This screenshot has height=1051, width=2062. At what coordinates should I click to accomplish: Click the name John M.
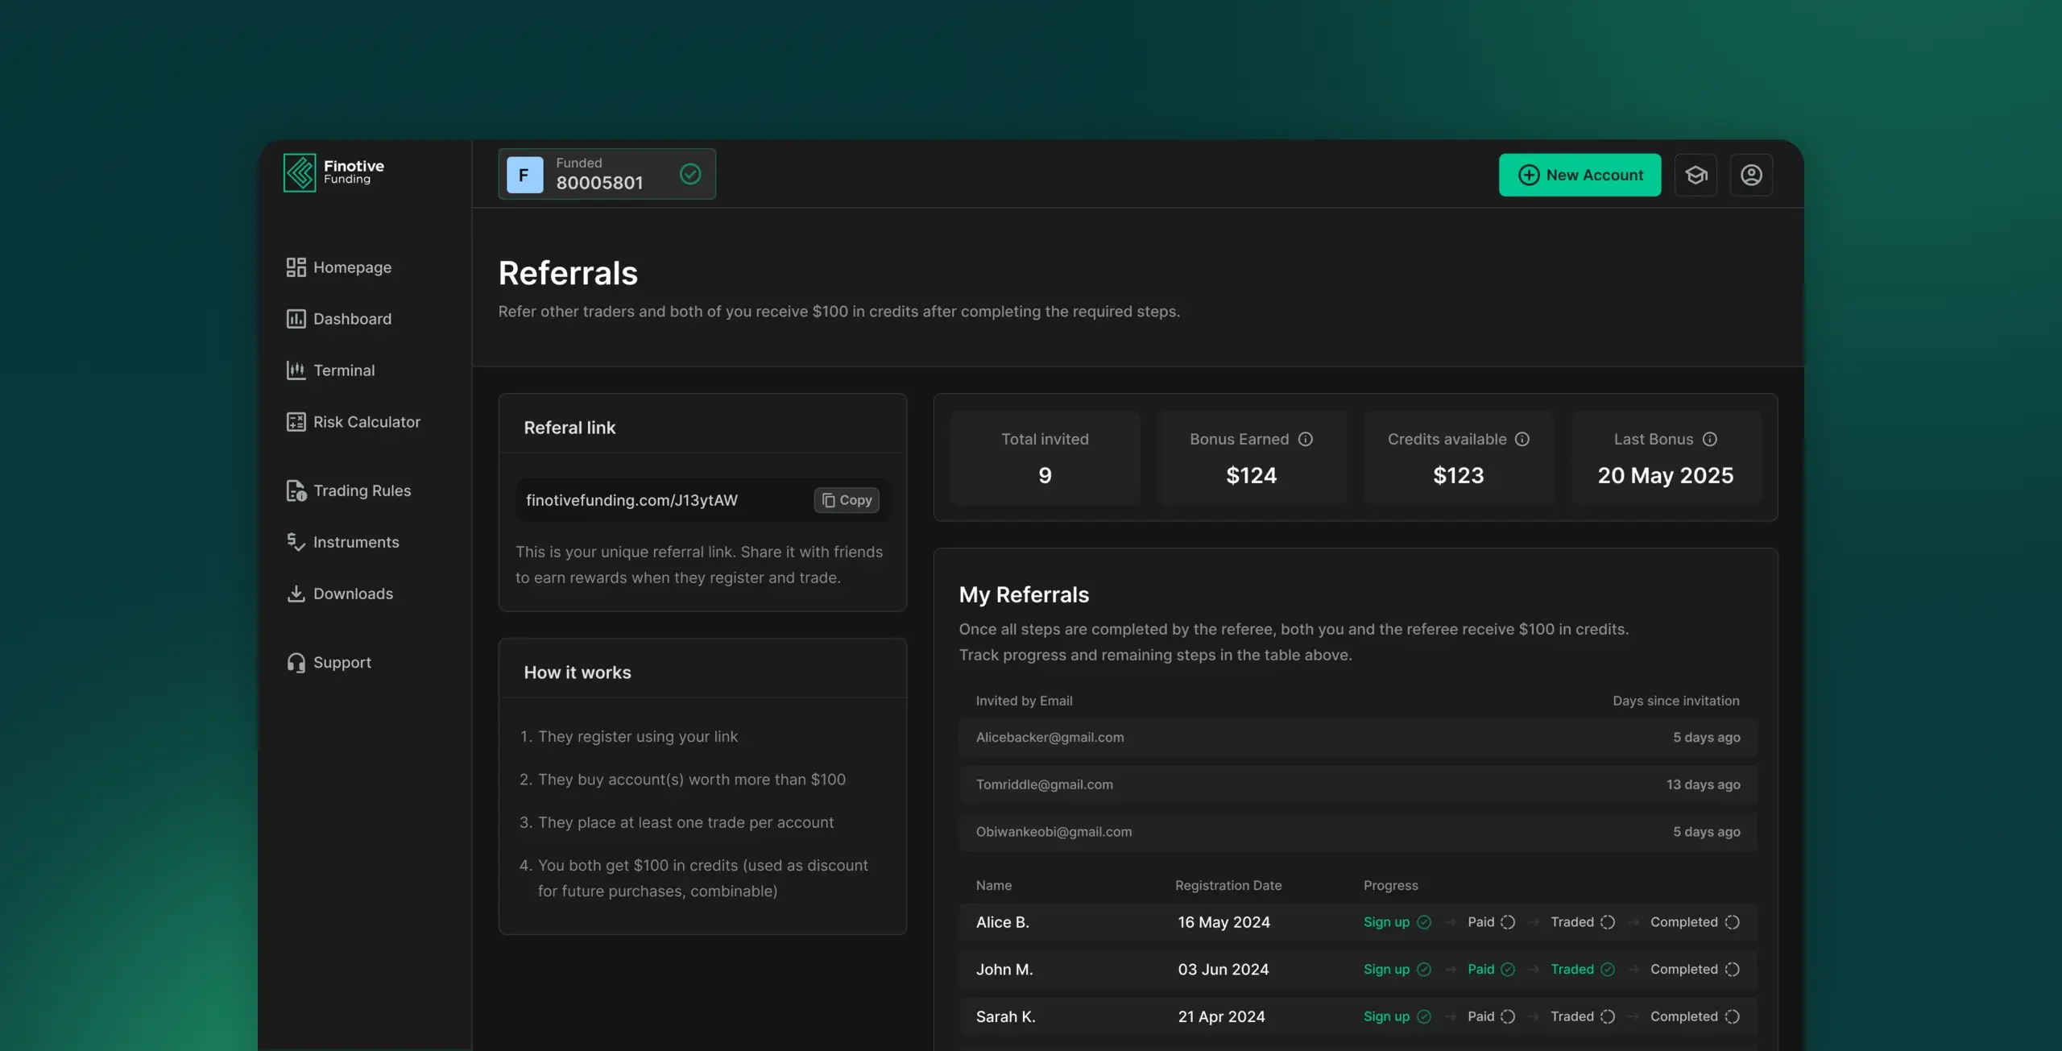point(1004,970)
